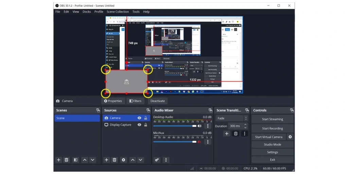
Task: Open Filters for Camera source
Action: (135, 101)
